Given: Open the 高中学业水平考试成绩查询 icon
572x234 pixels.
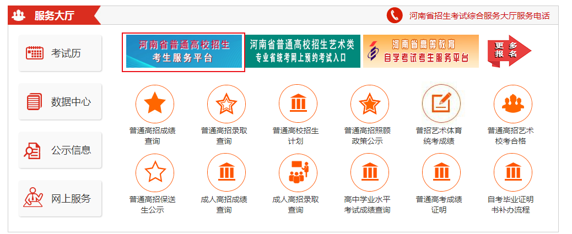Looking at the screenshot, I should pos(370,172).
